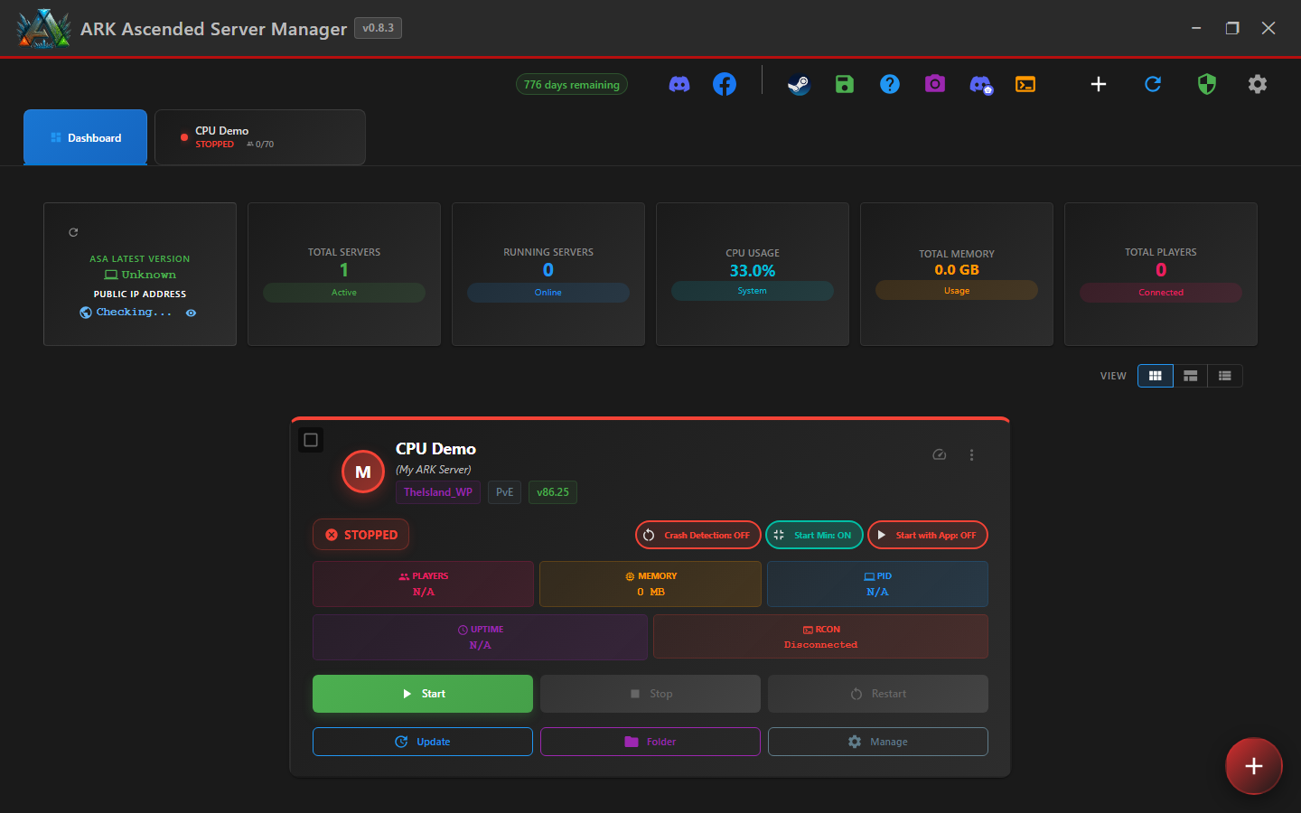Click the ARK logo in title bar
Viewport: 1301px width, 813px height.
pyautogui.click(x=43, y=28)
